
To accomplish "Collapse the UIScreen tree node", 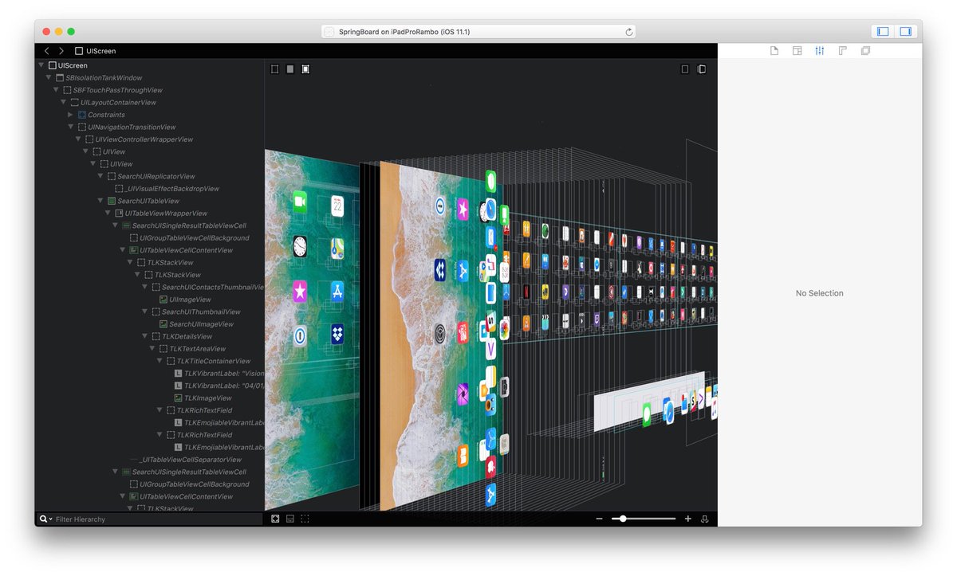I will [40, 65].
